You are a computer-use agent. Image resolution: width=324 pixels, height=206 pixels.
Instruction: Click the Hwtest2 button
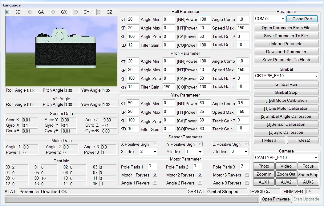302,140
